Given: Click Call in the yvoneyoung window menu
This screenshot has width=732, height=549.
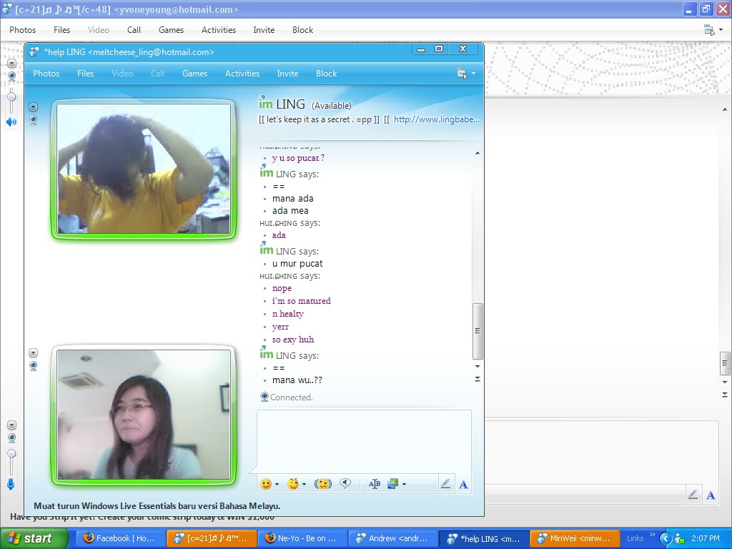Looking at the screenshot, I should tap(134, 30).
